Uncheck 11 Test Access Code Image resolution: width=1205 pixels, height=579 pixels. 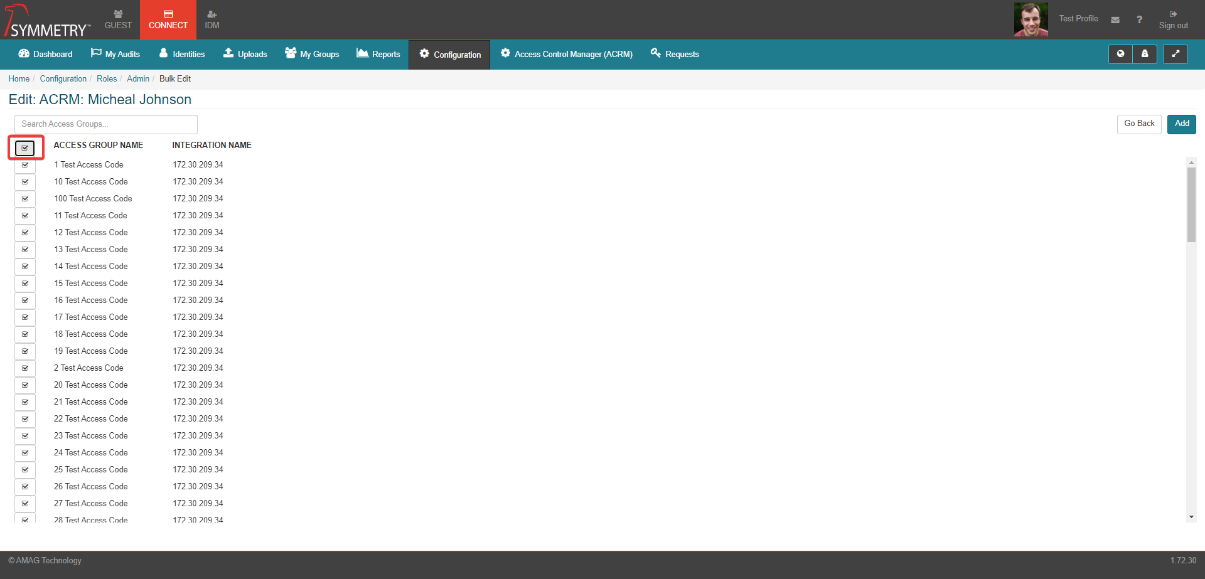pos(25,216)
